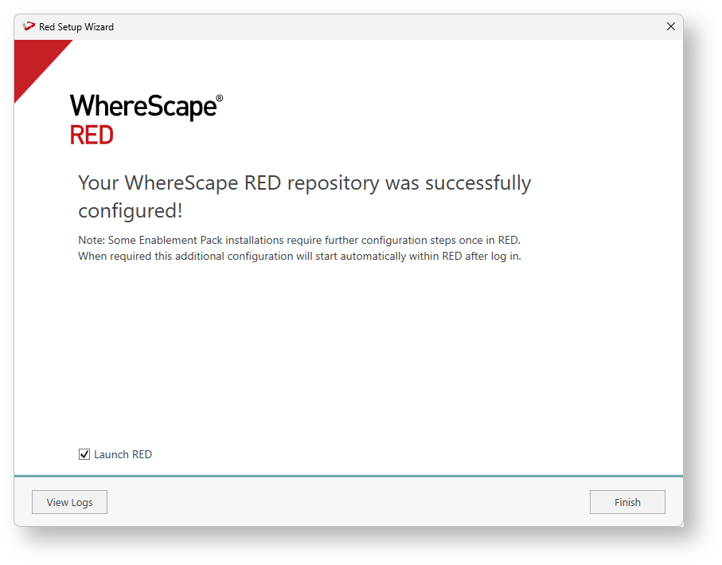Click the note line starting "When required"

click(299, 257)
